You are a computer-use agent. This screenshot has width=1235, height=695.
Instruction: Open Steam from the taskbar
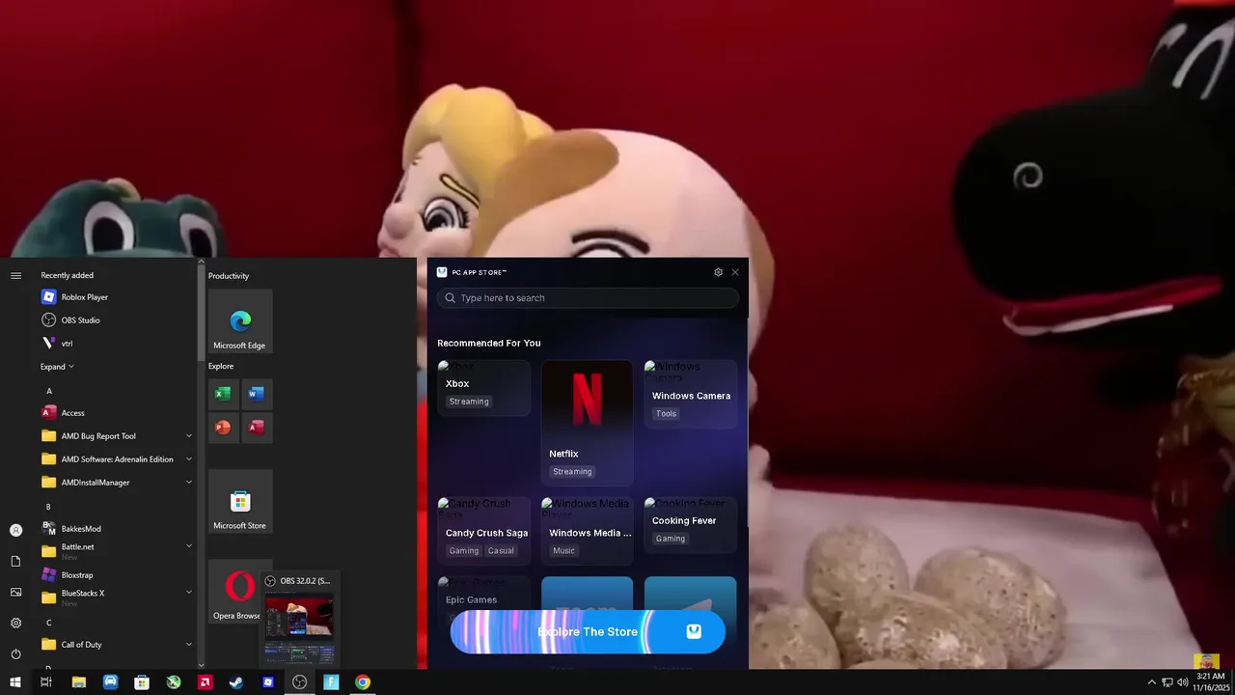[236, 682]
